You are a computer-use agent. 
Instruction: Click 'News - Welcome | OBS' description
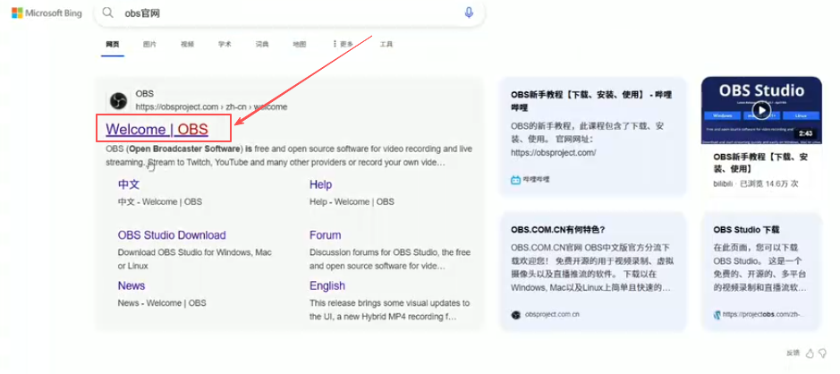click(162, 302)
